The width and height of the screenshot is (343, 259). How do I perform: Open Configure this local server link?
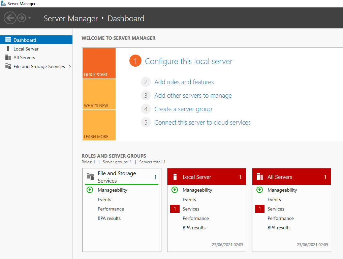[x=188, y=61]
